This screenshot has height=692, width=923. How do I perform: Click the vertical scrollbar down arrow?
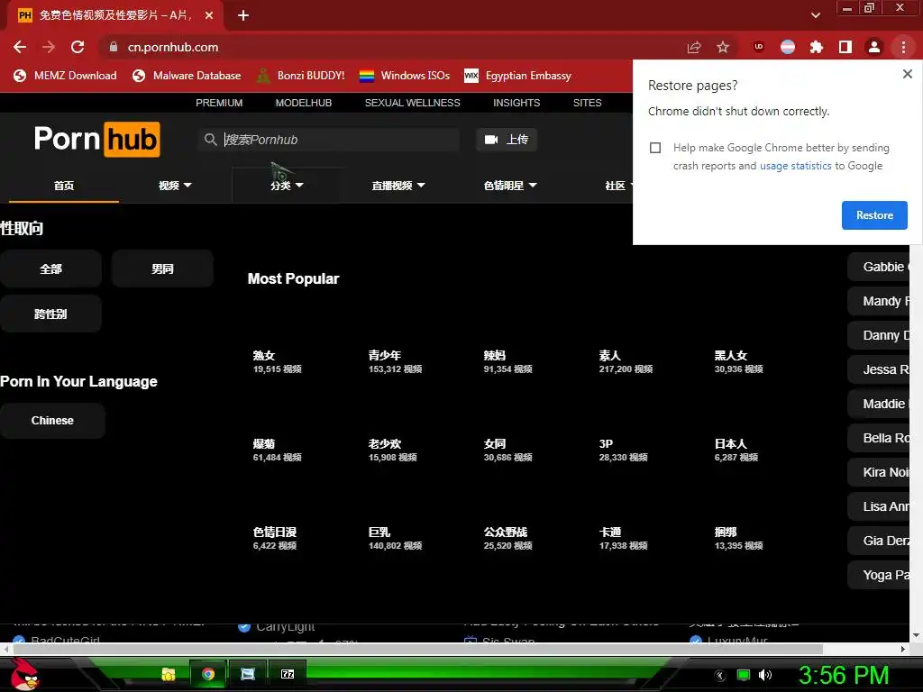tap(916, 635)
